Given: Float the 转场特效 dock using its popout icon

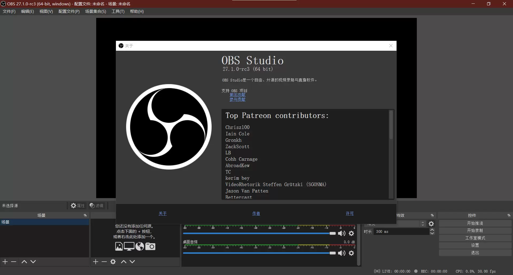Looking at the screenshot, I should 432,215.
